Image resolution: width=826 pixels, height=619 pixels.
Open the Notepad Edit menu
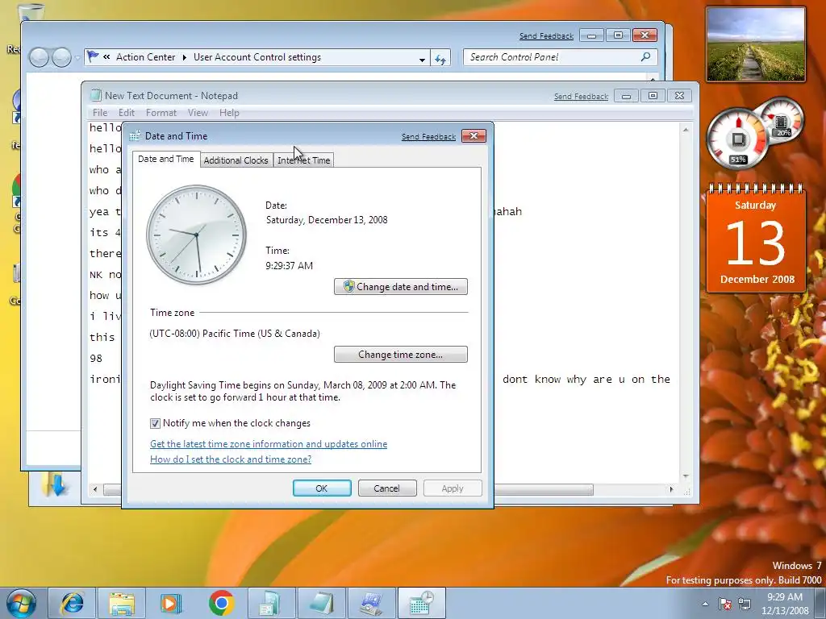pos(127,113)
